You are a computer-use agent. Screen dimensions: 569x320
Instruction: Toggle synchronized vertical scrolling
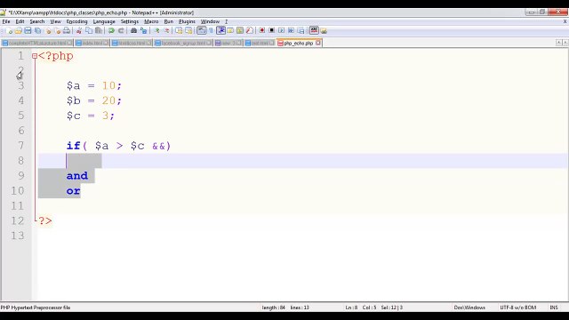[x=179, y=31]
